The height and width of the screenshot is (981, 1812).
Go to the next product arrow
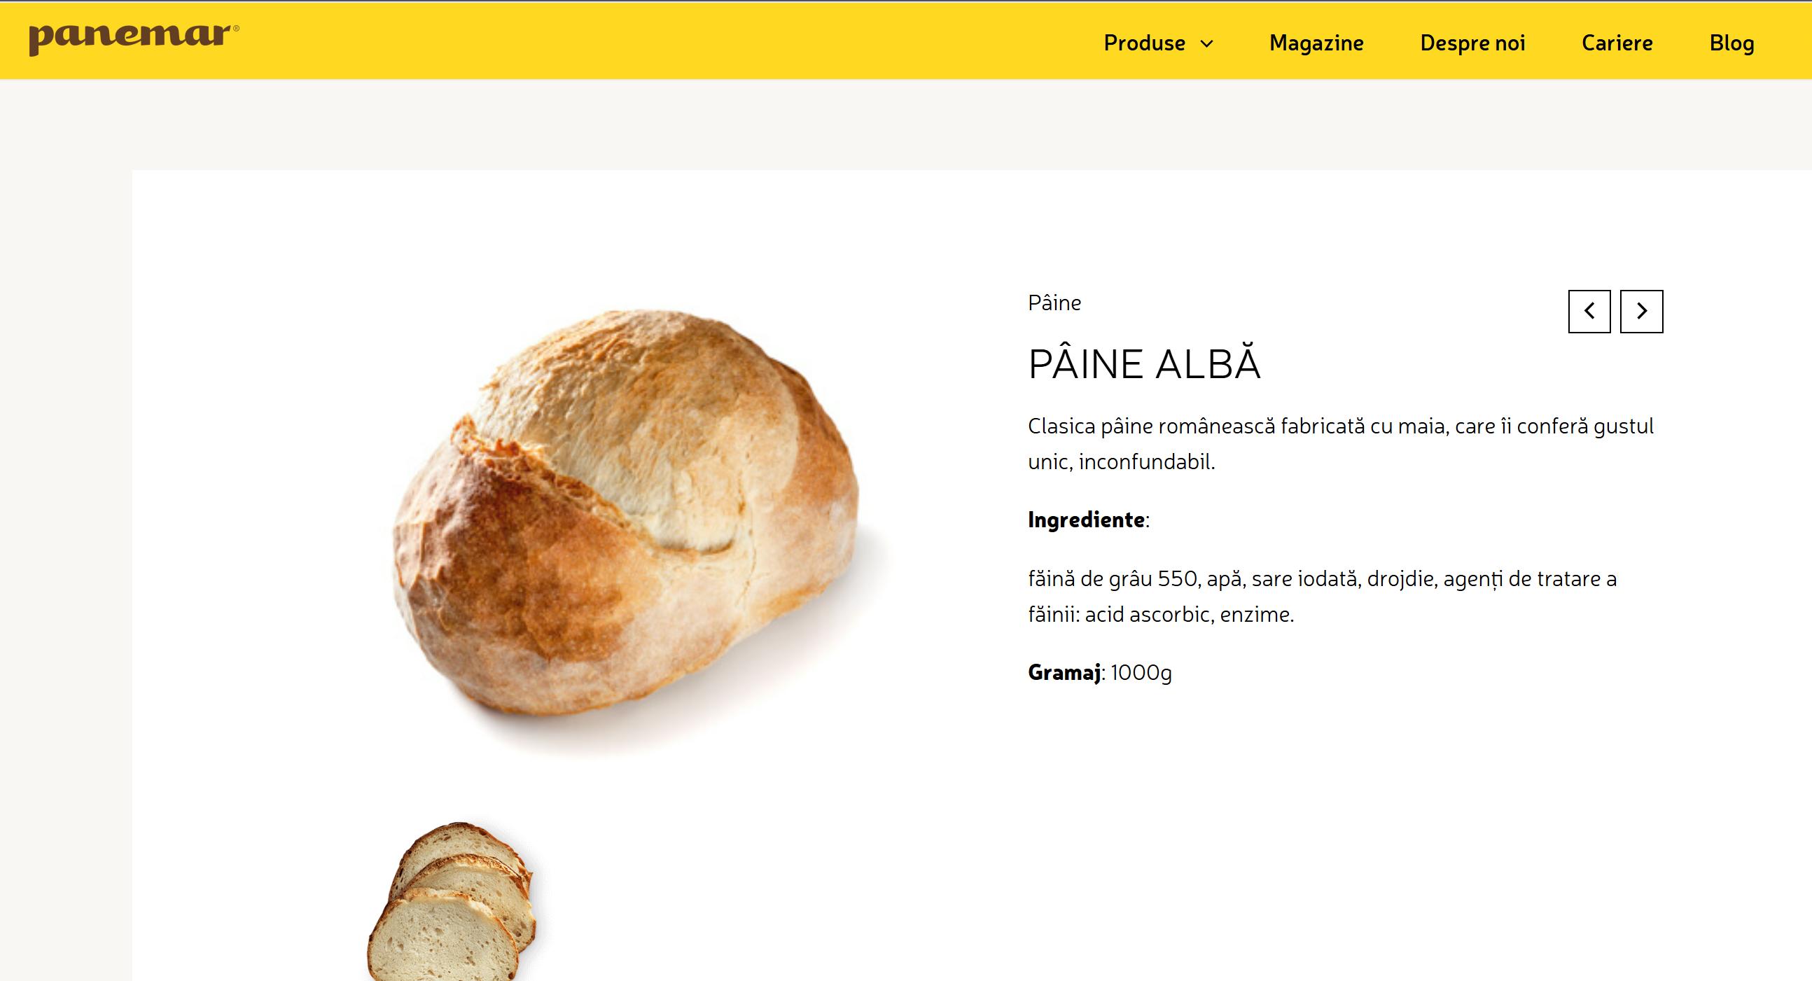point(1641,311)
